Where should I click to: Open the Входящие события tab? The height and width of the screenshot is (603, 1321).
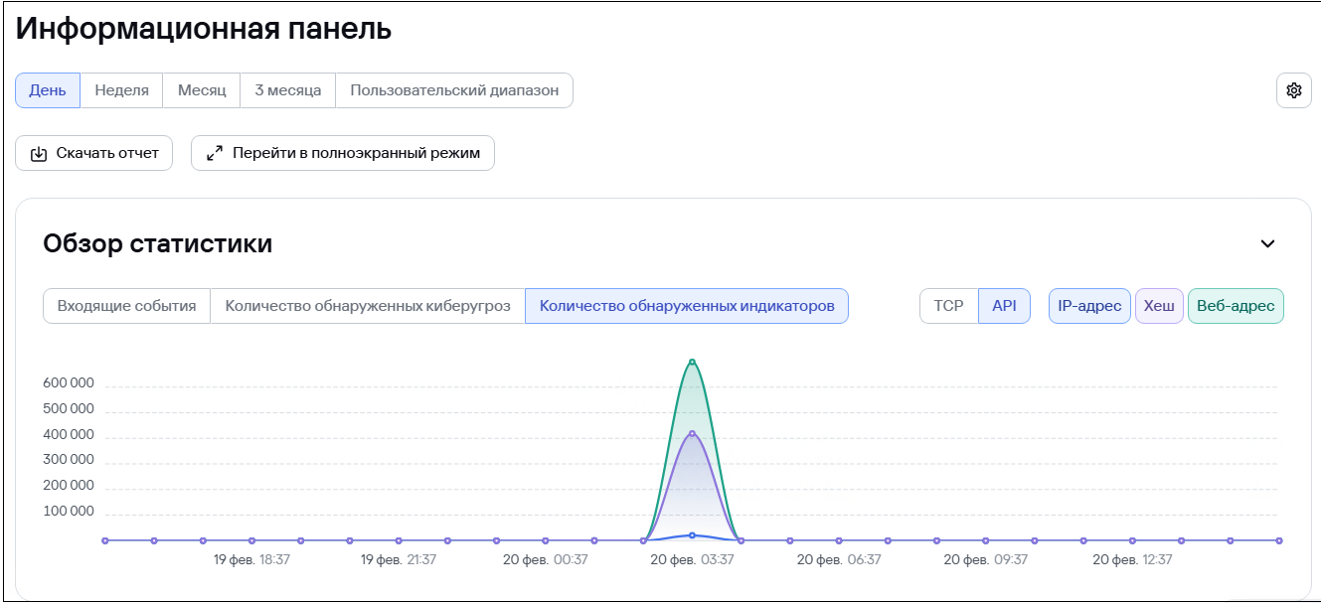(126, 306)
